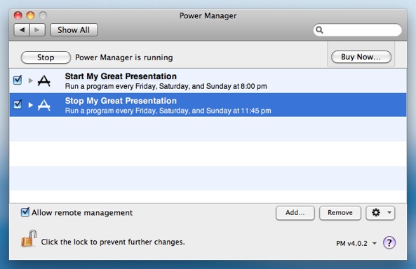Viewport: 416px width, 269px height.
Task: Minimize the Power Manager window
Action: pyautogui.click(x=30, y=15)
